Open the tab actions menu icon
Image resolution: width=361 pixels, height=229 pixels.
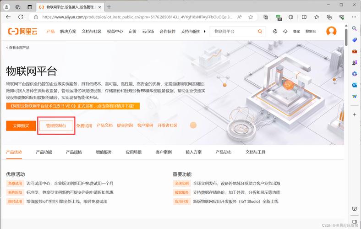pyautogui.click(x=30, y=7)
